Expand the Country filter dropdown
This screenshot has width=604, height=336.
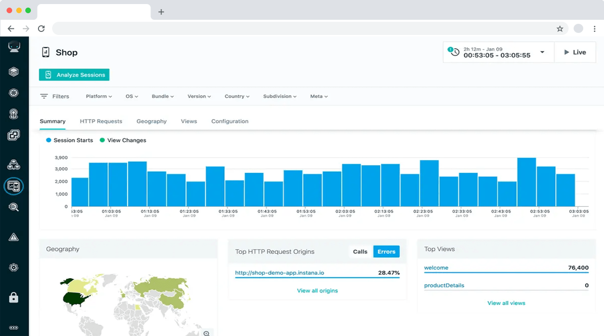tap(237, 96)
